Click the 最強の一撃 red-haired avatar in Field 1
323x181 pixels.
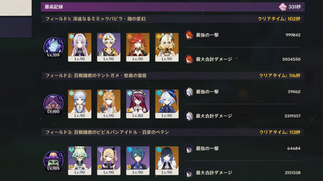click(189, 35)
